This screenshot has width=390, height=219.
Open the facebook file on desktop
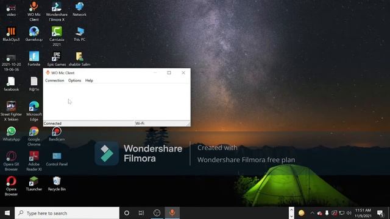pos(11,84)
